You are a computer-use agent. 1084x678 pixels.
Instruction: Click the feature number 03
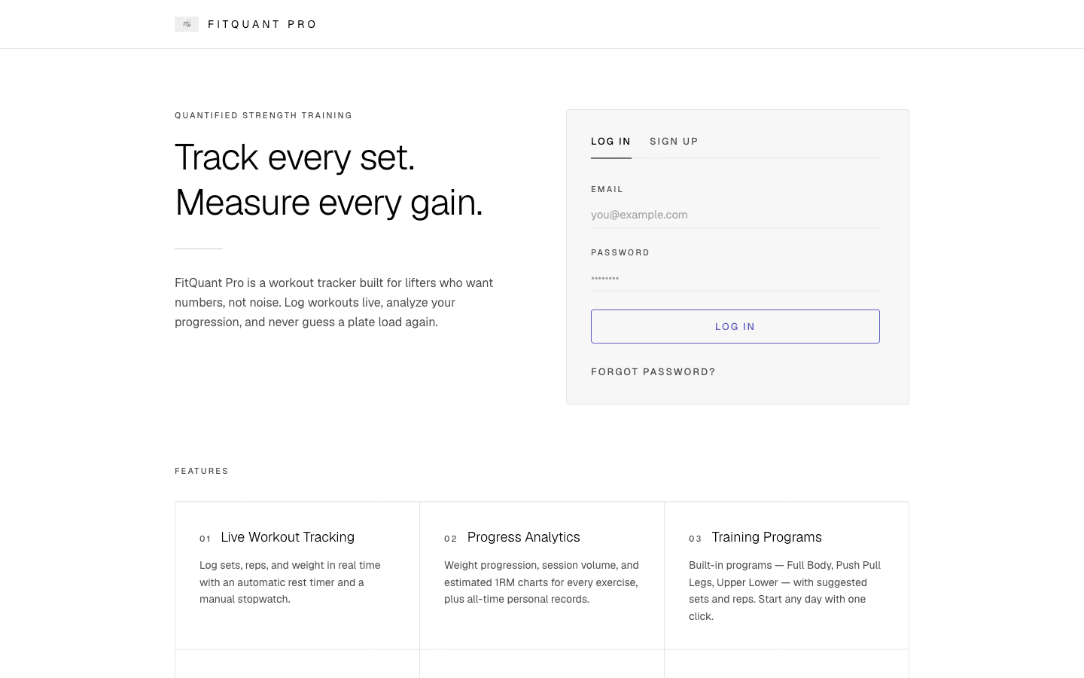[x=695, y=539]
